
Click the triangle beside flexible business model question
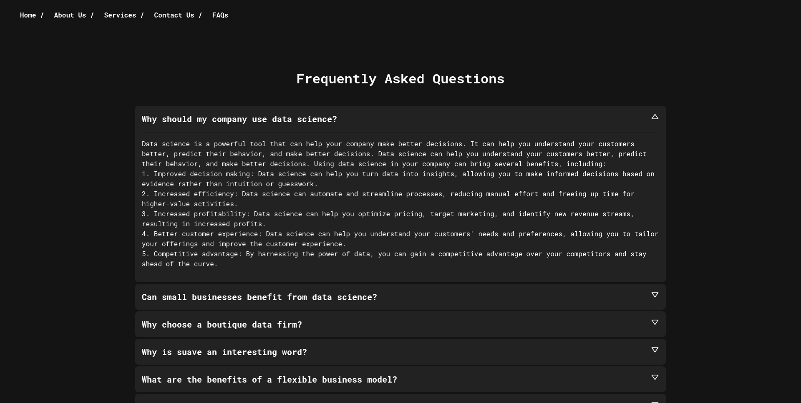(655, 377)
